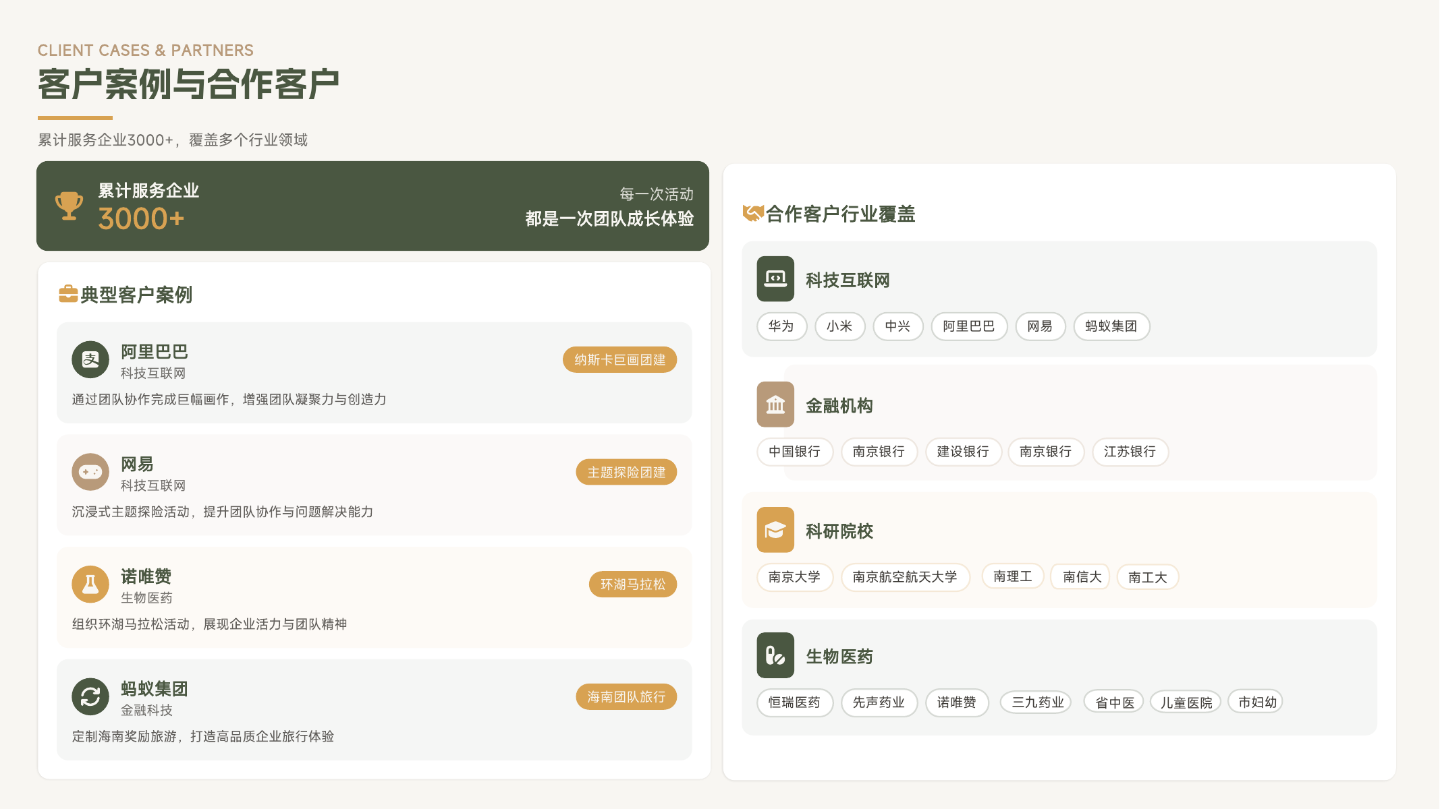Click the 阿里巴巴 case title
1440x809 pixels.
[x=155, y=352]
